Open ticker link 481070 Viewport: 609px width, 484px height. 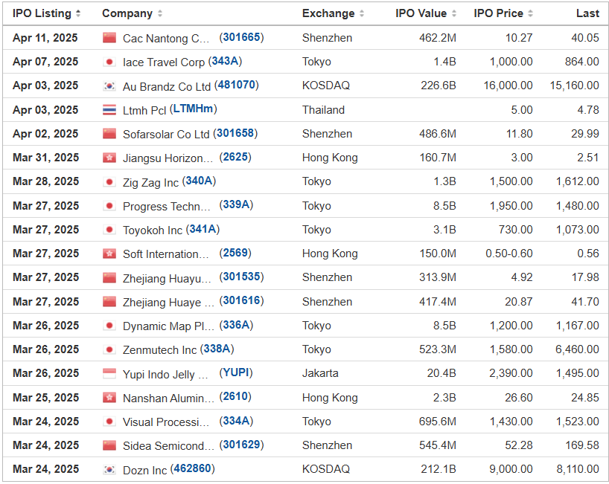pyautogui.click(x=237, y=85)
